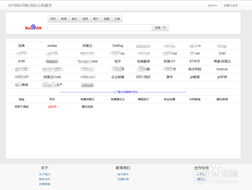Open the 铁友抢票 recommended link
The width and height of the screenshot is (252, 190).
(x=170, y=100)
